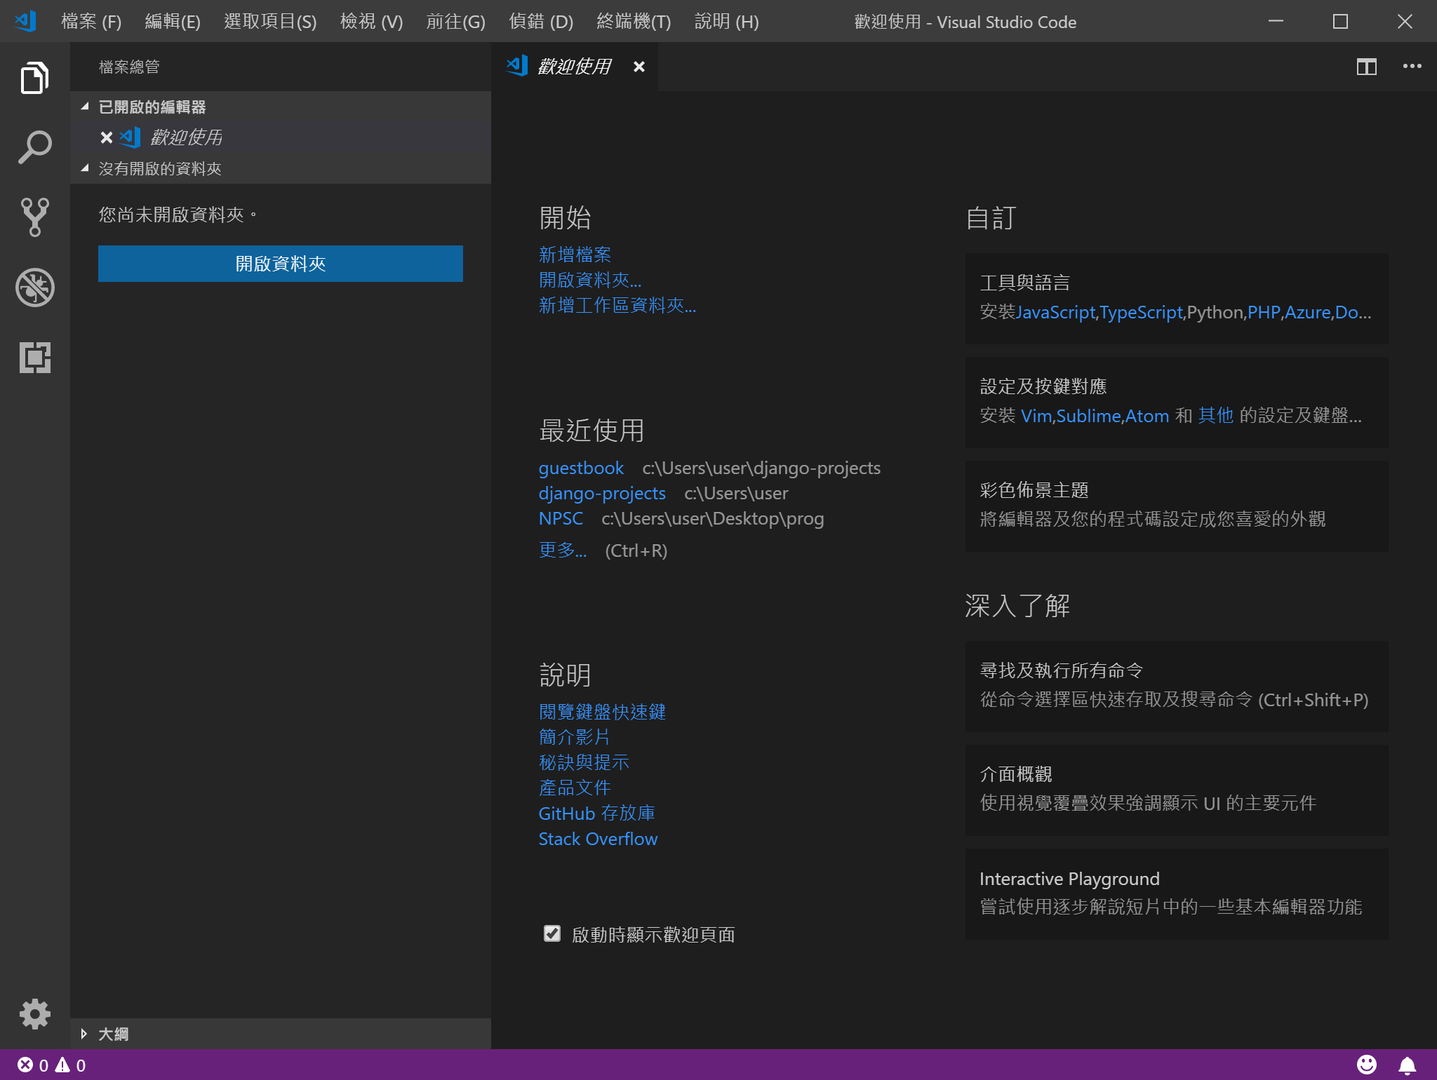Screen dimensions: 1437x1080
Task: Open the Debug view icon
Action: (x=34, y=288)
